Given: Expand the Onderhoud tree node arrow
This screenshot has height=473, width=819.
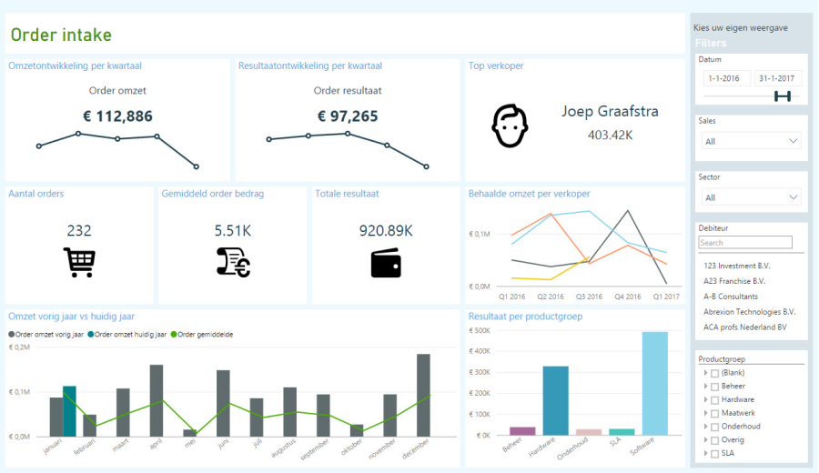Looking at the screenshot, I should click(x=705, y=427).
